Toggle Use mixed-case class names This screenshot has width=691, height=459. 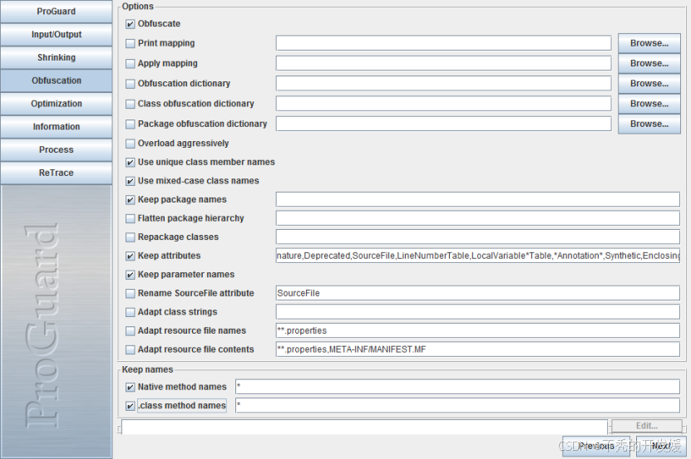tap(130, 181)
